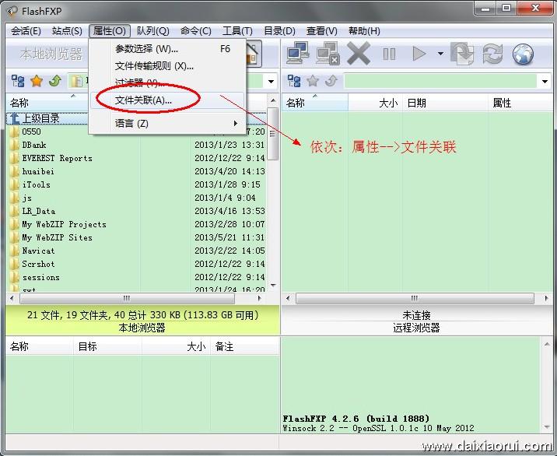Click the queue 备注 column header

[x=244, y=346]
